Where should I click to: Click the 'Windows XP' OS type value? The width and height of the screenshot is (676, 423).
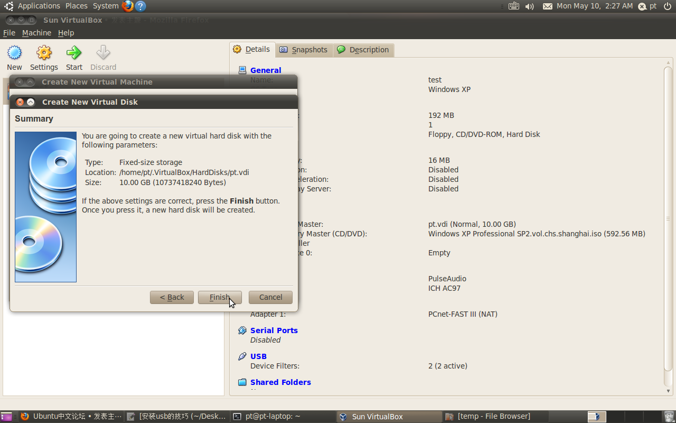point(449,89)
